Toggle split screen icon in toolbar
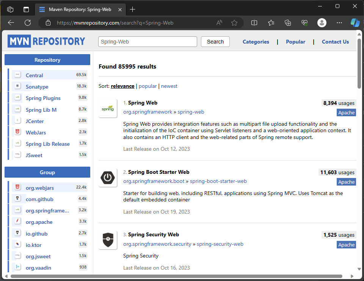This screenshot has height=281, width=364. (254, 23)
